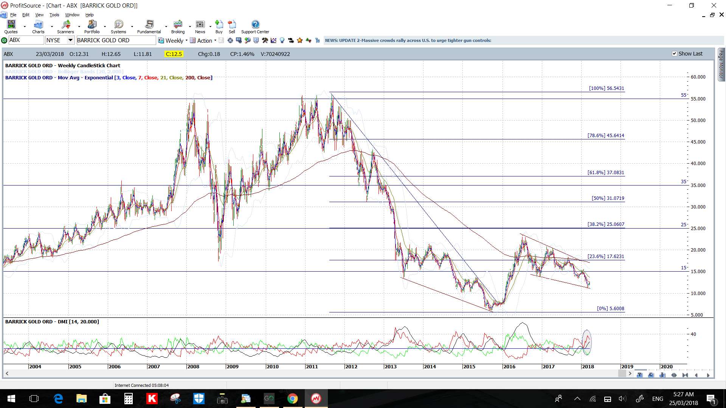Click the orange star favorites icon

pos(300,40)
